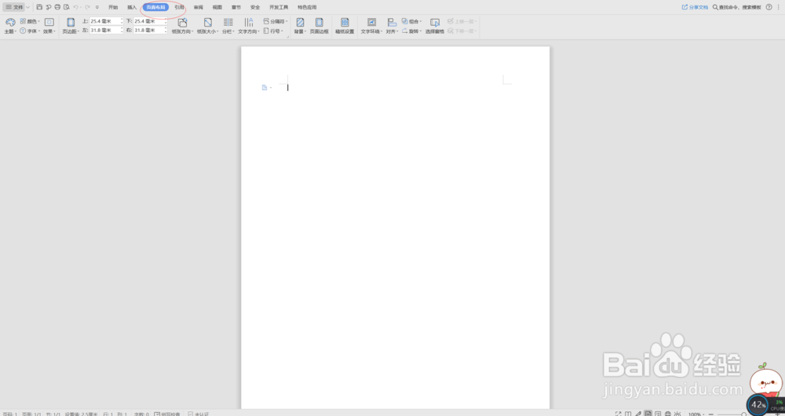Image resolution: width=785 pixels, height=416 pixels.
Task: Click the help question mark icon
Action: tap(769, 8)
